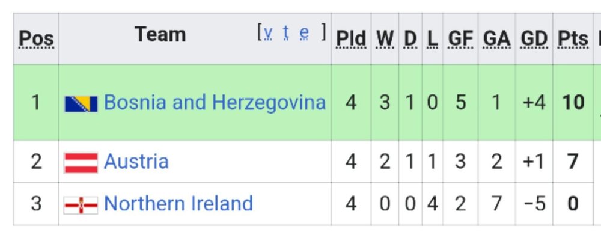Click the Pld column header
The width and height of the screenshot is (601, 238).
(x=351, y=38)
